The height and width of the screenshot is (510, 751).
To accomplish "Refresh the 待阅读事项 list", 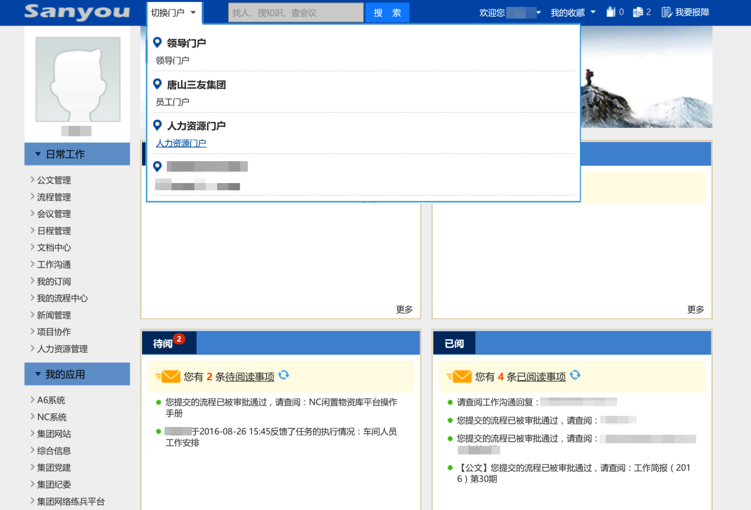I will pyautogui.click(x=284, y=375).
